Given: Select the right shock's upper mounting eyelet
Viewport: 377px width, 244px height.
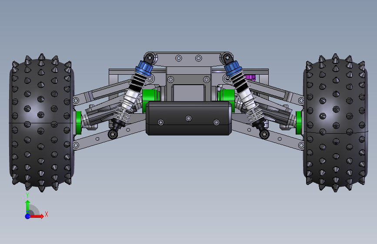Looking at the screenshot, I should pyautogui.click(x=227, y=58).
